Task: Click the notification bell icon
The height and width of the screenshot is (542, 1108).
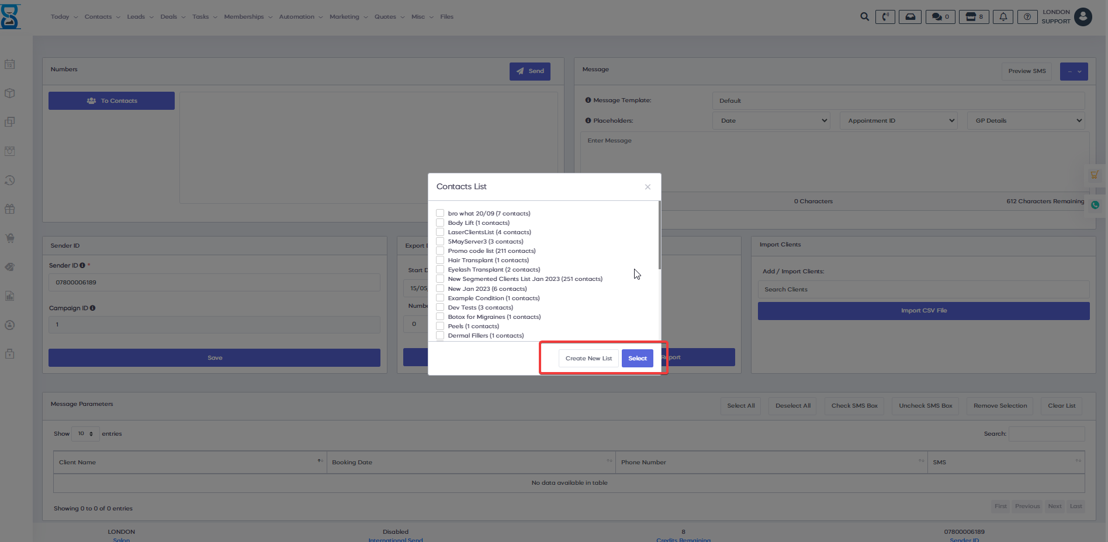Action: click(1003, 17)
